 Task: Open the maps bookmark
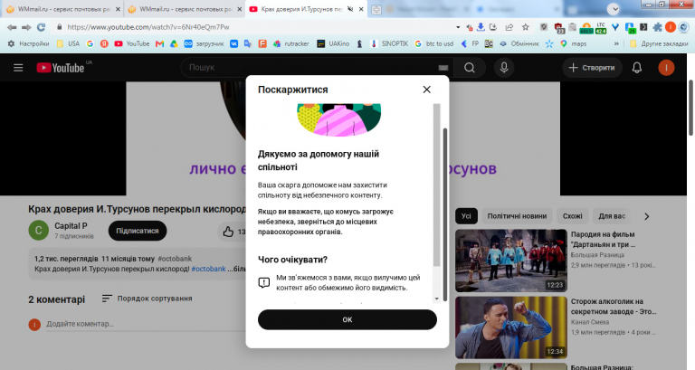pyautogui.click(x=573, y=43)
